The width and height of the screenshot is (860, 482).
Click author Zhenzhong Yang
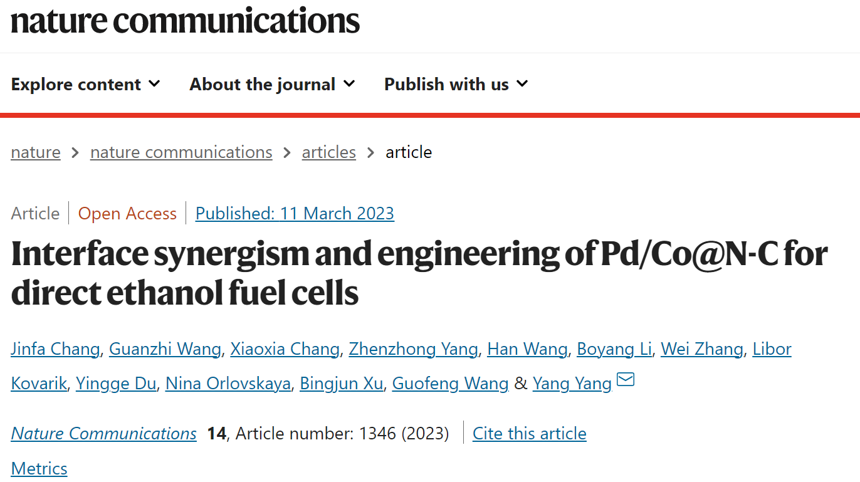click(x=413, y=349)
